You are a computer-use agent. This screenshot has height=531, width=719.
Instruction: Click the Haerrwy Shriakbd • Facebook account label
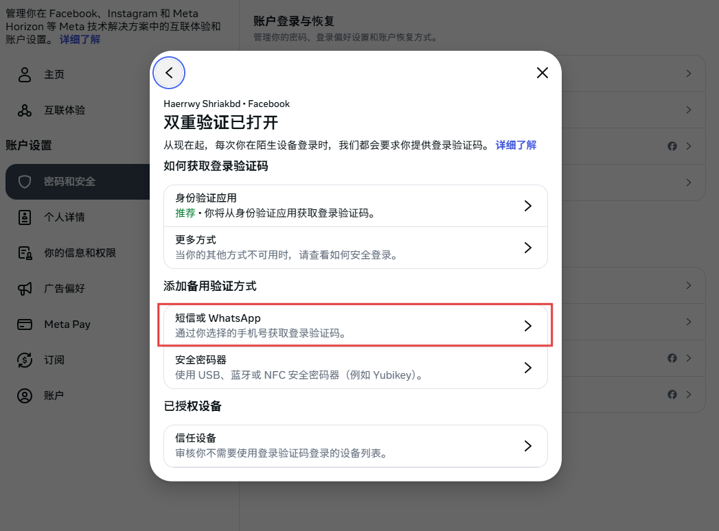pos(227,104)
